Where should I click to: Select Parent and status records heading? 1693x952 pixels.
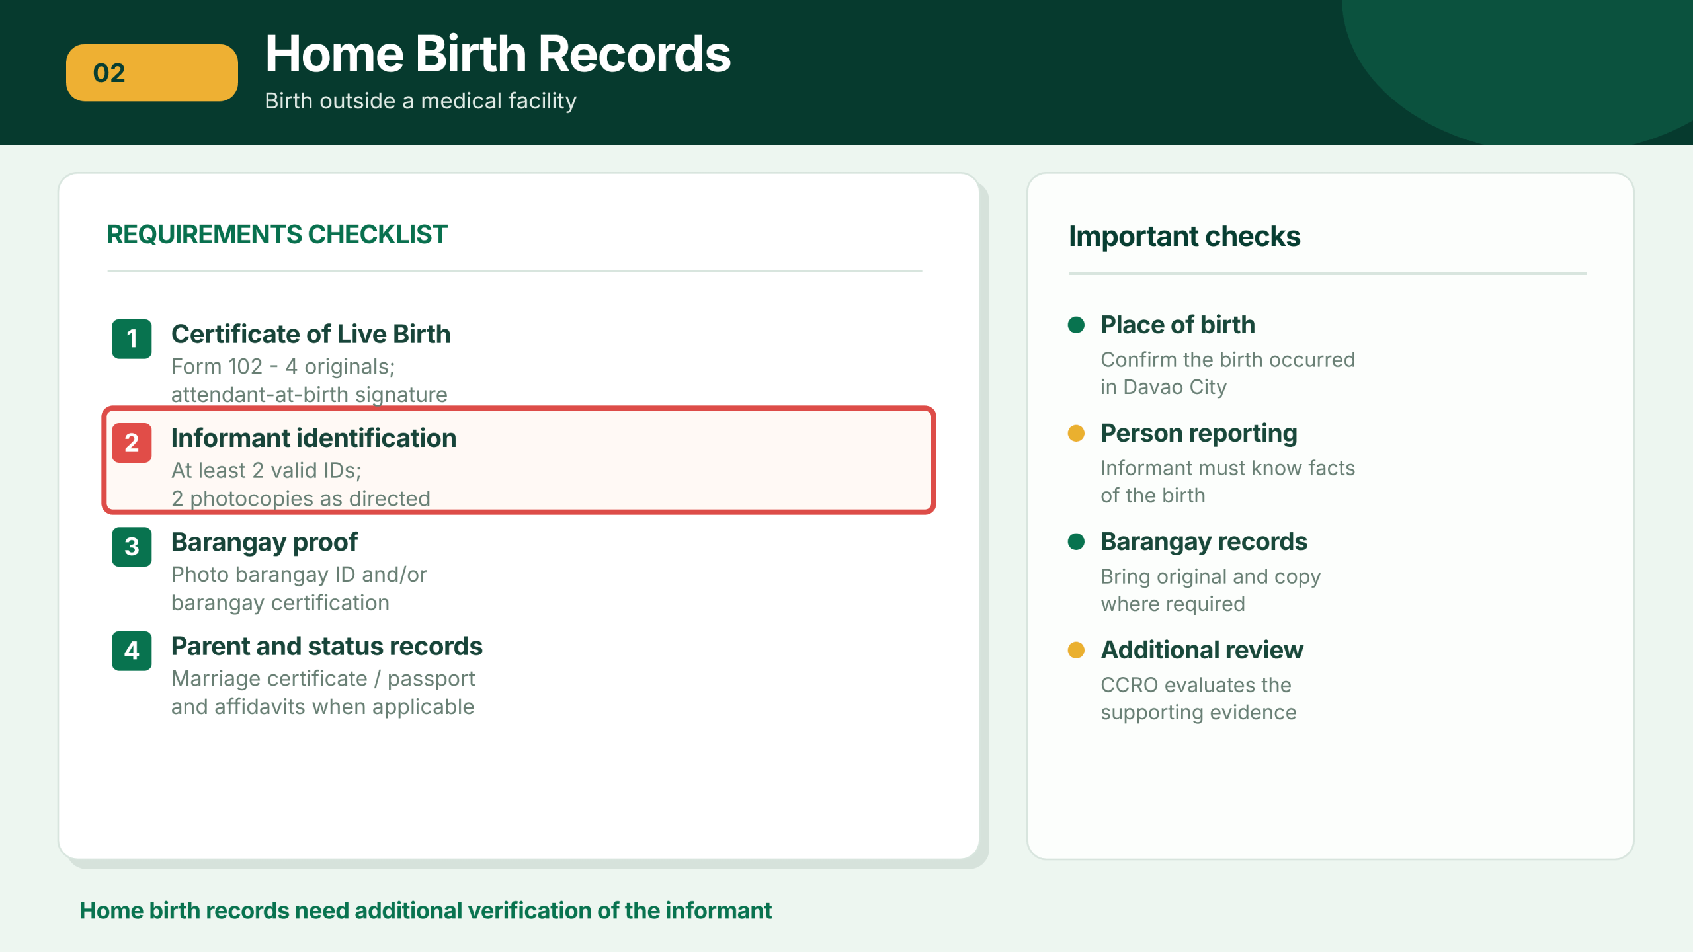[327, 646]
